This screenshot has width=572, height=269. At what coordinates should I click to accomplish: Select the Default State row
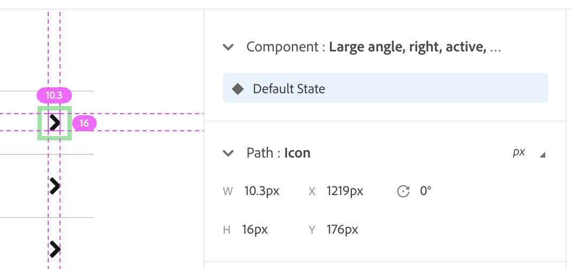coord(385,88)
